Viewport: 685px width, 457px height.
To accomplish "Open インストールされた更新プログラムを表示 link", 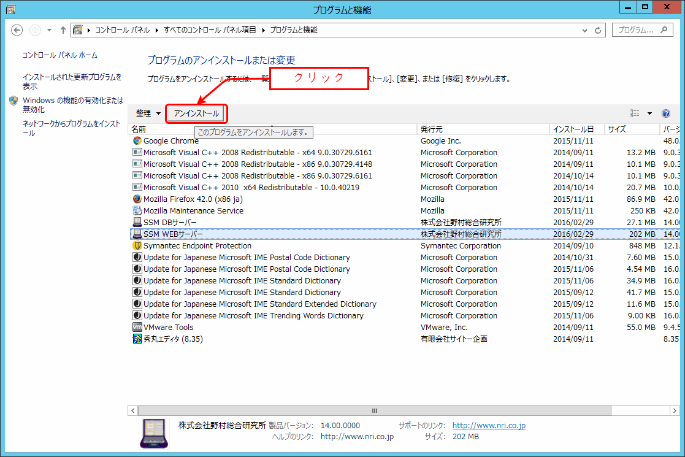I will coord(72,81).
